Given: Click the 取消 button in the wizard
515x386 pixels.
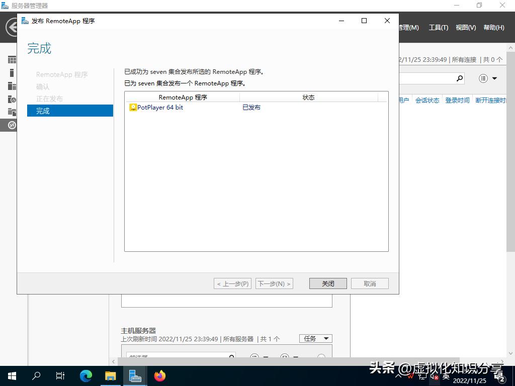Looking at the screenshot, I should click(370, 283).
